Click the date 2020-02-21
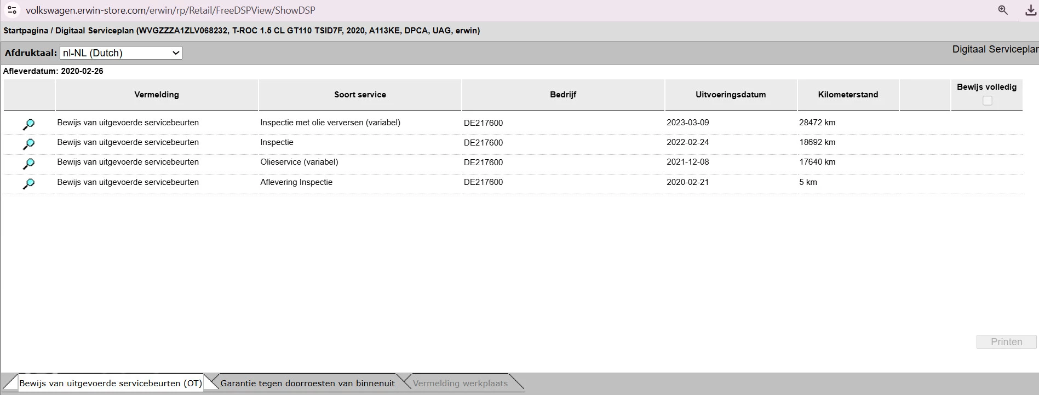 point(687,182)
